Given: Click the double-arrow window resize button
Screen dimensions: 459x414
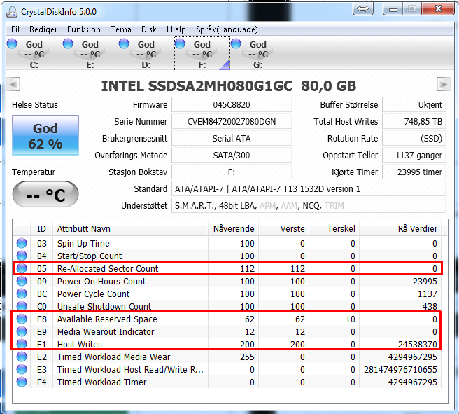Looking at the screenshot, I should click(363, 9).
